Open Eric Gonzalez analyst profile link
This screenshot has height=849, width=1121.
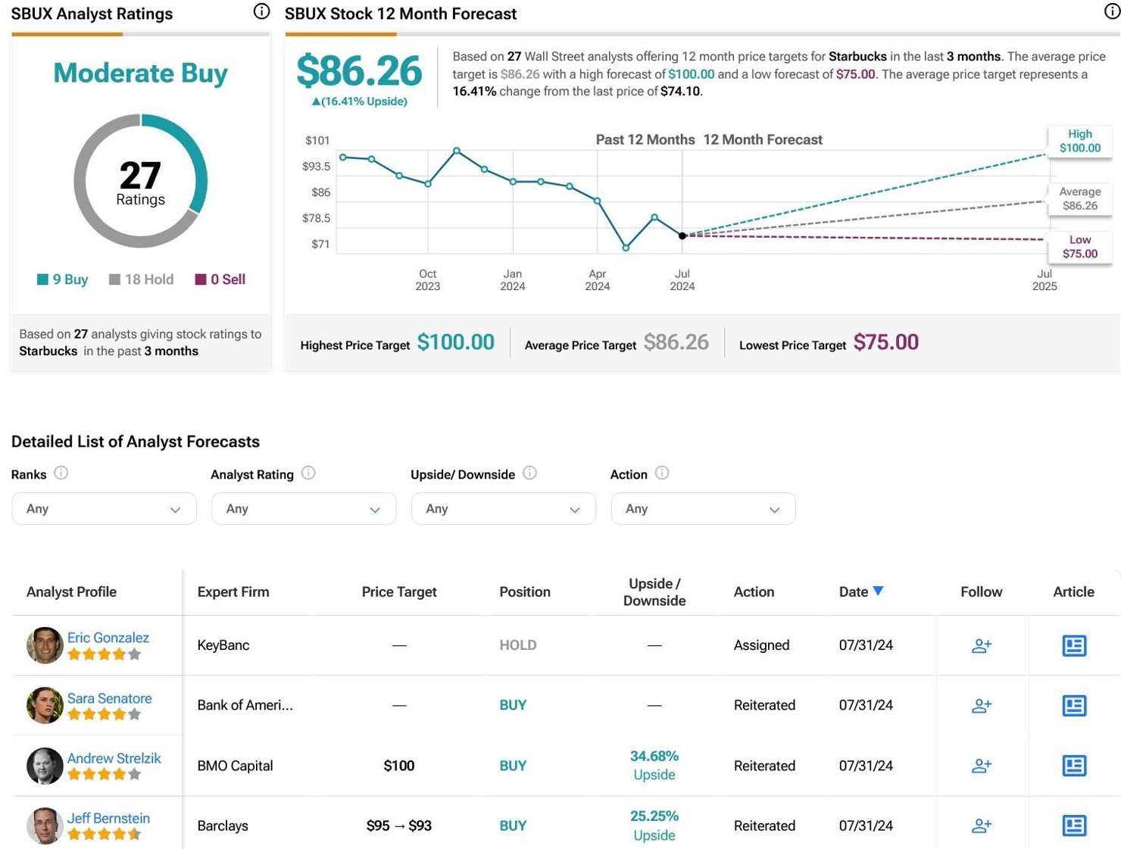pyautogui.click(x=108, y=638)
